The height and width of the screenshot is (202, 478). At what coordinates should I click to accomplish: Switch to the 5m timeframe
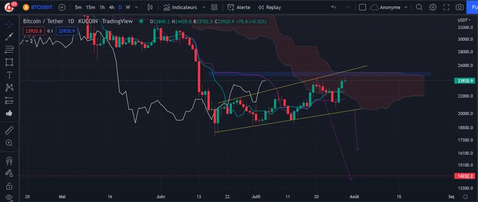(x=78, y=7)
